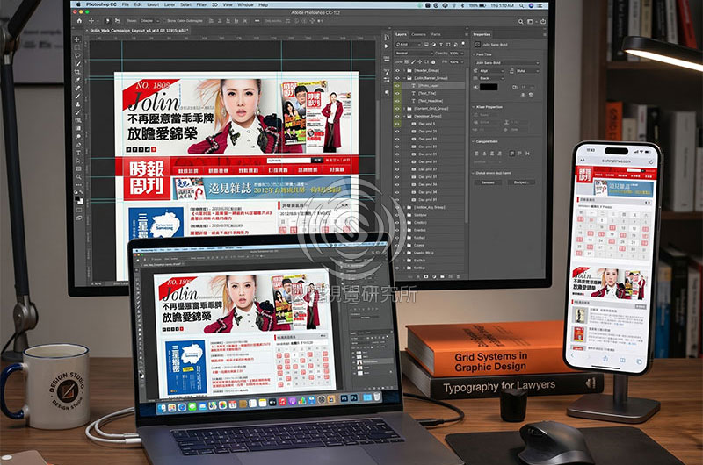This screenshot has width=703, height=465.
Task: Toggle the Show checkbox in the options bar
Action: coord(164,20)
